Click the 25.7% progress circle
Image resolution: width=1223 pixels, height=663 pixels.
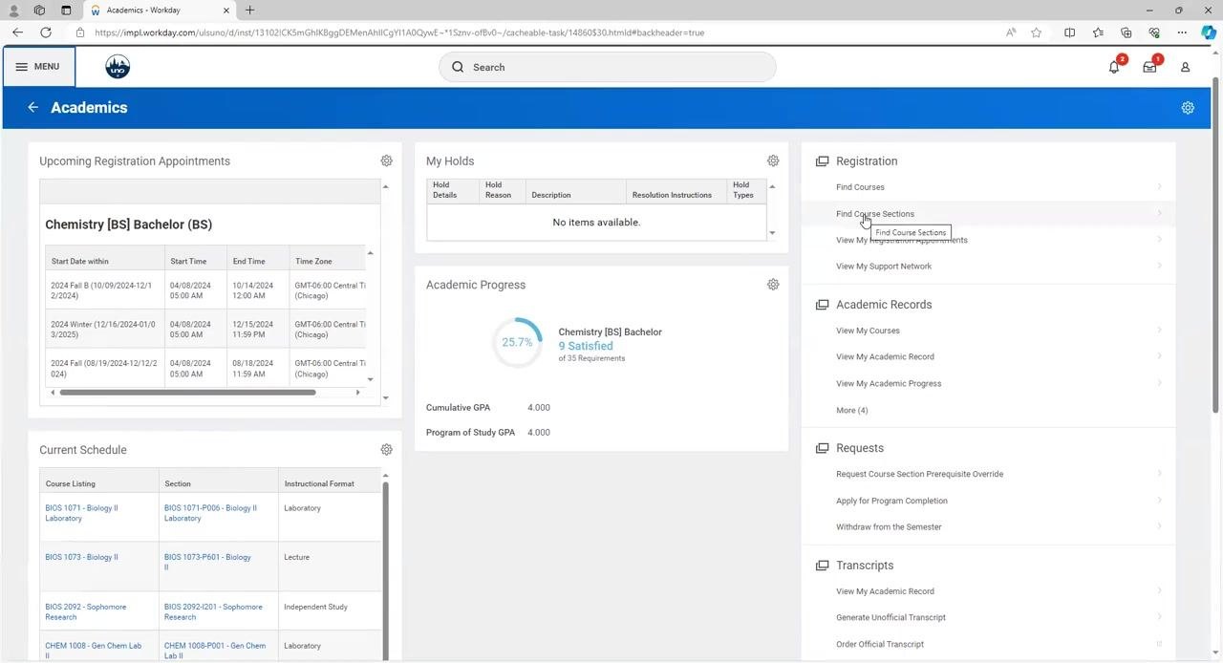[x=517, y=342]
